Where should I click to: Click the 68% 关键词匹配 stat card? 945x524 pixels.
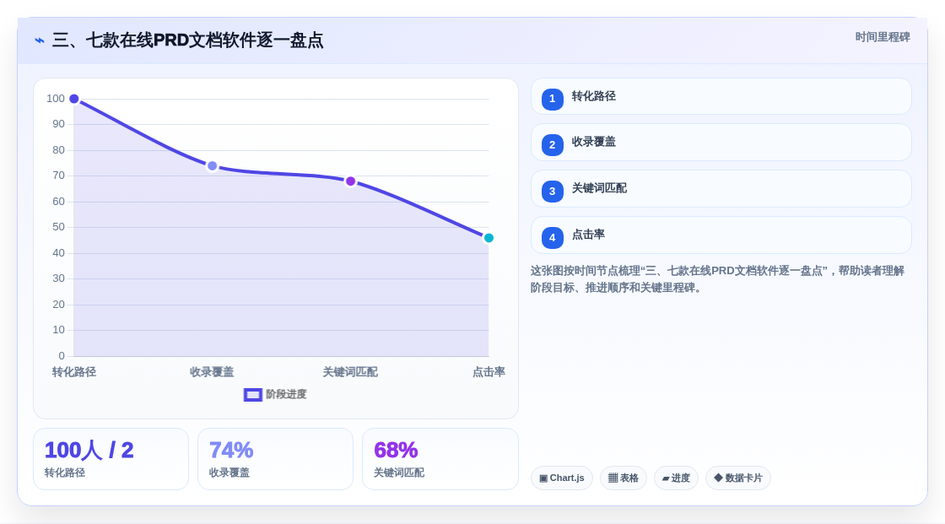pos(440,460)
